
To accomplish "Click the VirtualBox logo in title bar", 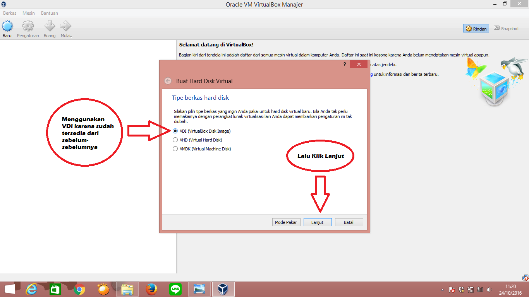I will pyautogui.click(x=3, y=4).
